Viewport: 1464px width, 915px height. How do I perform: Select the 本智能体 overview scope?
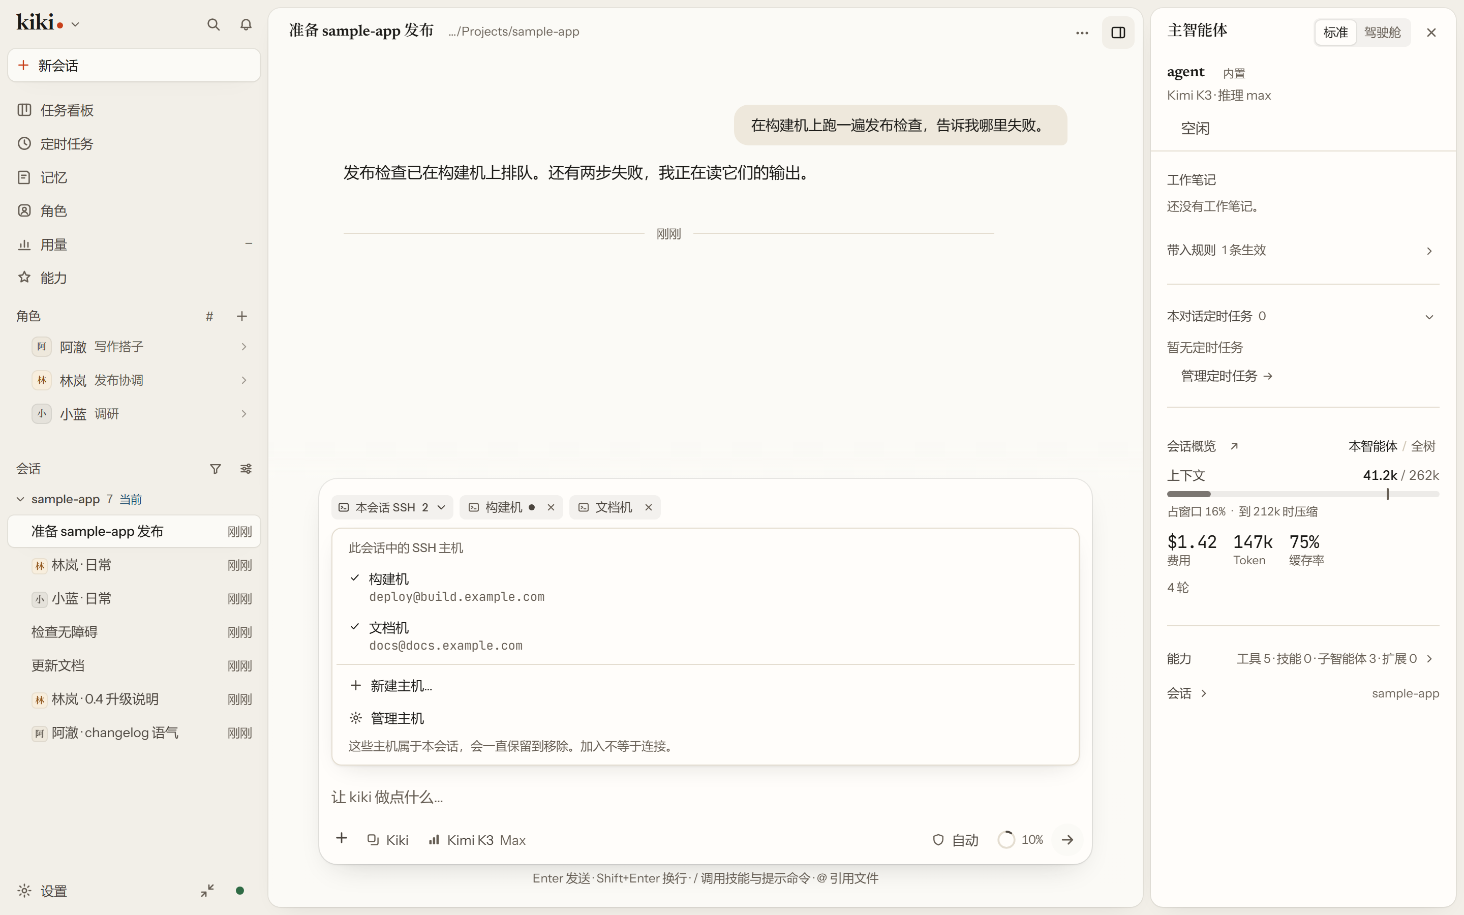(x=1372, y=447)
